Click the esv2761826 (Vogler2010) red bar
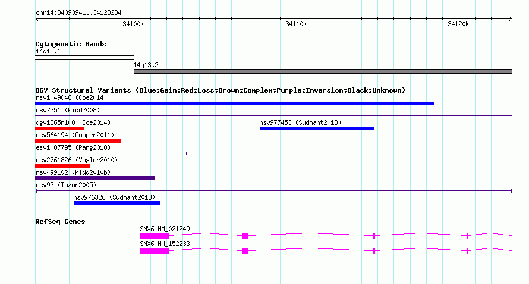The image size is (529, 284). tap(63, 166)
